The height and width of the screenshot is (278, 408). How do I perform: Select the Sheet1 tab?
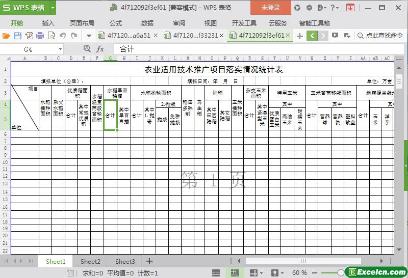click(x=56, y=261)
